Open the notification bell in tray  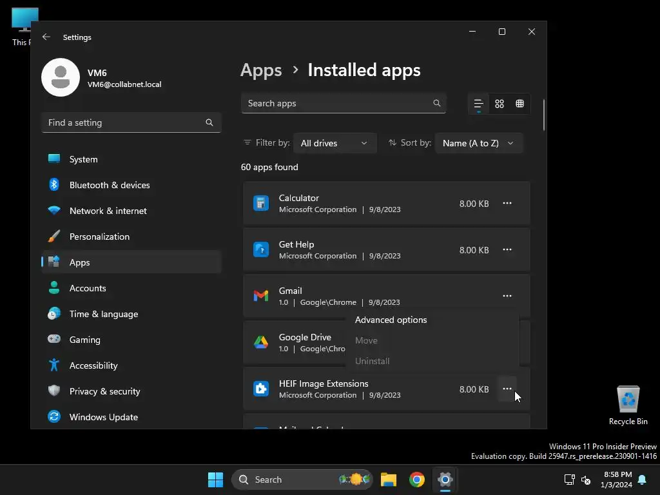(x=643, y=480)
